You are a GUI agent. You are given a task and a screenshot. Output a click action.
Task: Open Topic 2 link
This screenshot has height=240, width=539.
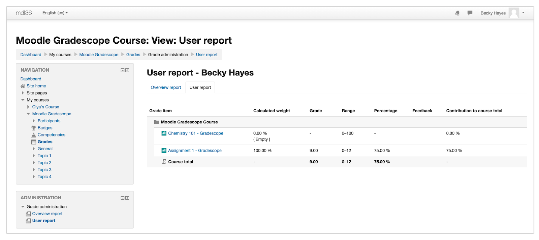[44, 163]
